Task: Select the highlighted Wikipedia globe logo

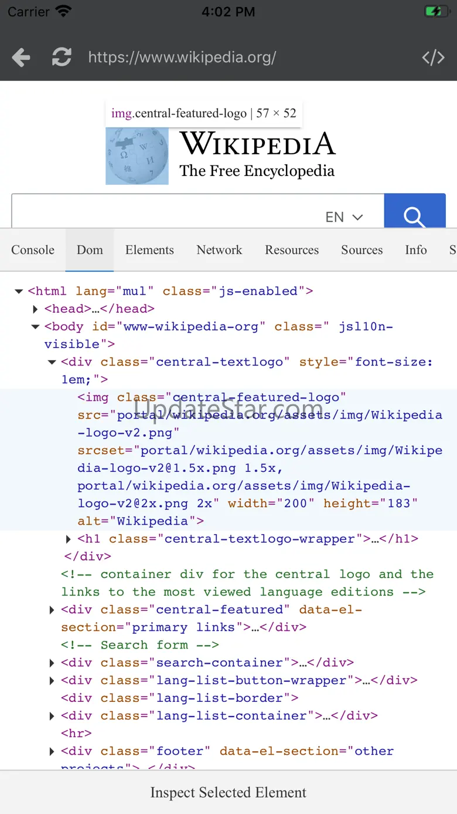Action: click(137, 156)
